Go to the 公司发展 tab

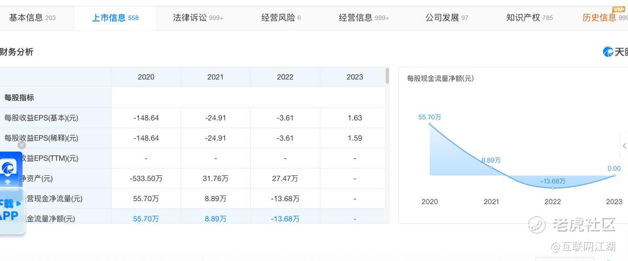447,18
